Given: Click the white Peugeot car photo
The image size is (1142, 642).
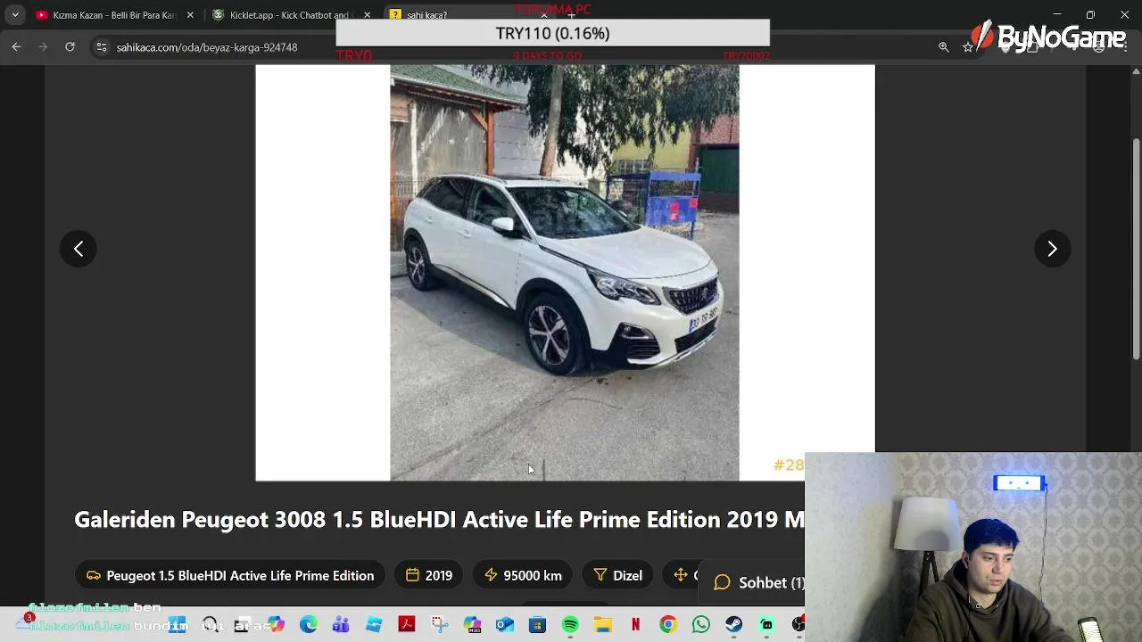Looking at the screenshot, I should (564, 273).
